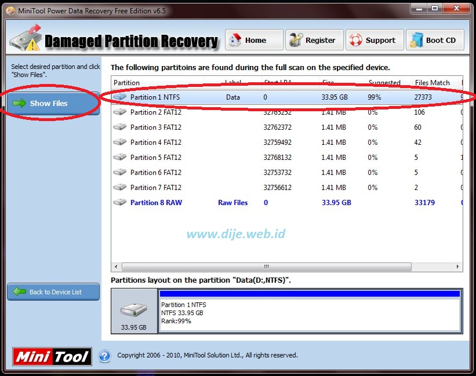Viewport: 476px width, 376px height.
Task: Click the app icon in title bar
Action: pos(10,11)
